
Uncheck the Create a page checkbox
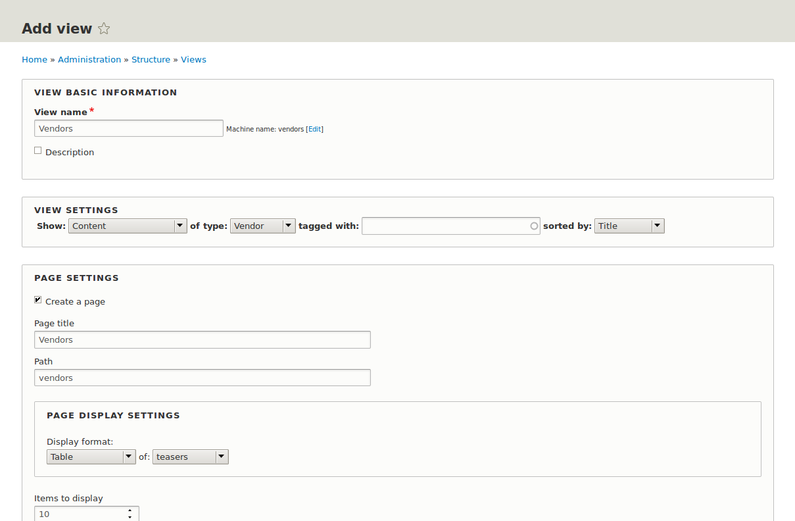click(38, 300)
